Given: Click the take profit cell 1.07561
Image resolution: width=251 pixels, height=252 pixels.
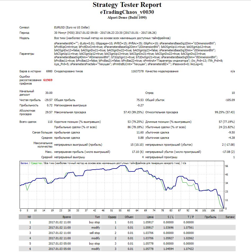Looking at the screenshot, I should [x=189, y=228].
